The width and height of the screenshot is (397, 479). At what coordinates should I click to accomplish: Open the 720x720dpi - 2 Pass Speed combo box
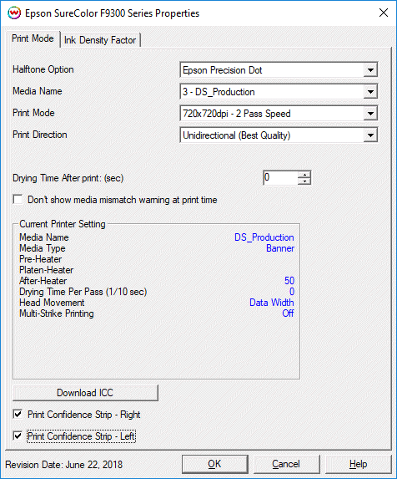click(279, 114)
